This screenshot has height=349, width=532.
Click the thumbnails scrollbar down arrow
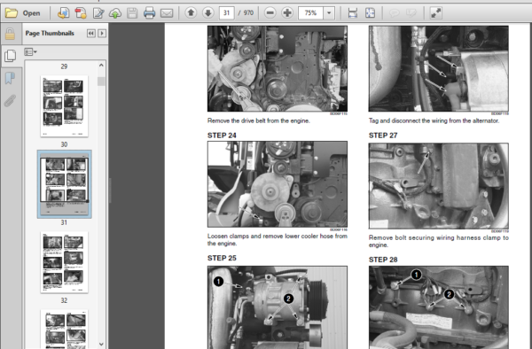click(x=101, y=344)
